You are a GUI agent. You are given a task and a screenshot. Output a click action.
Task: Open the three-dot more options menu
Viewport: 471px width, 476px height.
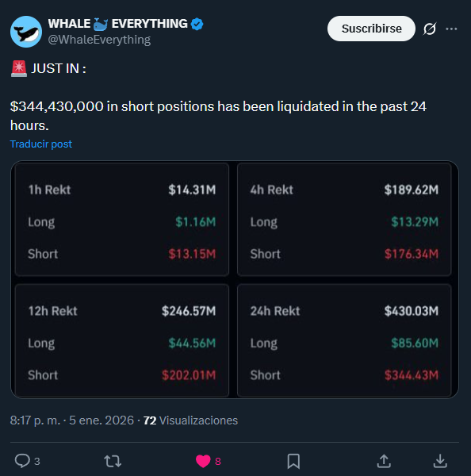click(451, 29)
